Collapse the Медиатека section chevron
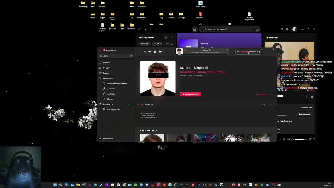The height and width of the screenshot is (188, 334). point(132,78)
